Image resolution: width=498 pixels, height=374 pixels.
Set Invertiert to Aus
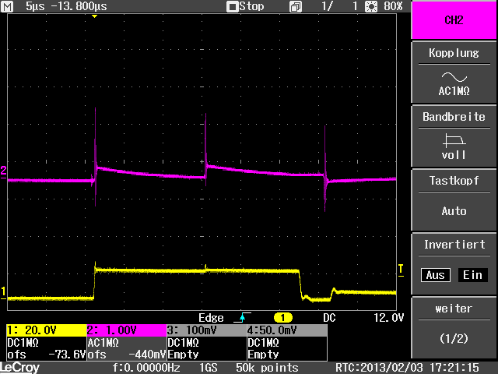[x=436, y=275]
